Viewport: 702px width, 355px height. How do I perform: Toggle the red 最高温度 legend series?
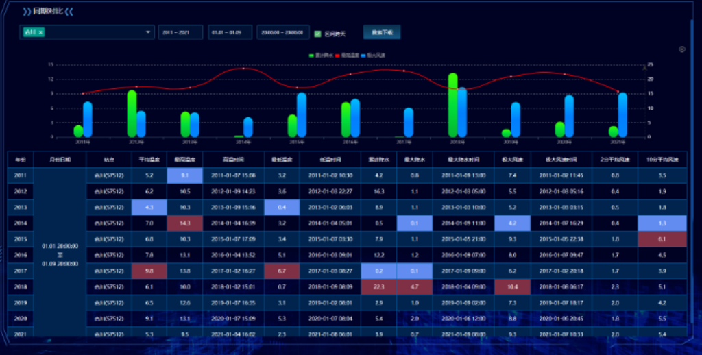click(x=346, y=56)
